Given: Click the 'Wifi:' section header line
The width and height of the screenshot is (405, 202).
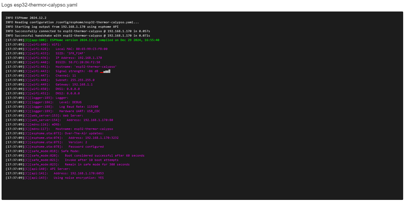Looking at the screenshot, I should [x=33, y=44].
